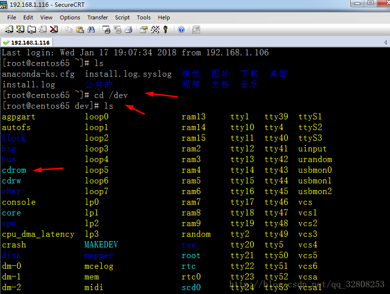Open the Script menu
Viewport: 390px width, 294px height.
click(122, 17)
